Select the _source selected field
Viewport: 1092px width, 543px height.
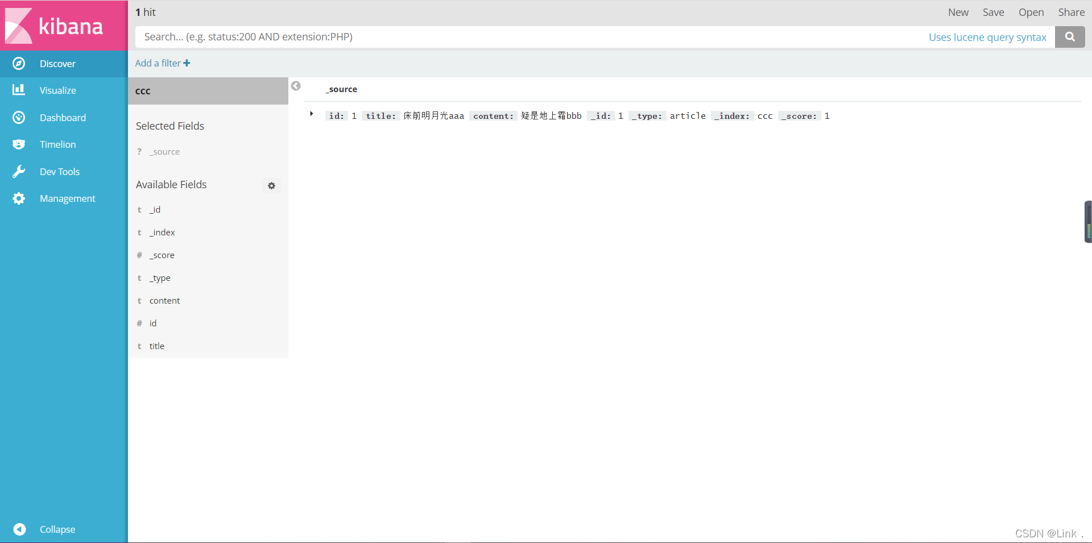[x=164, y=152]
